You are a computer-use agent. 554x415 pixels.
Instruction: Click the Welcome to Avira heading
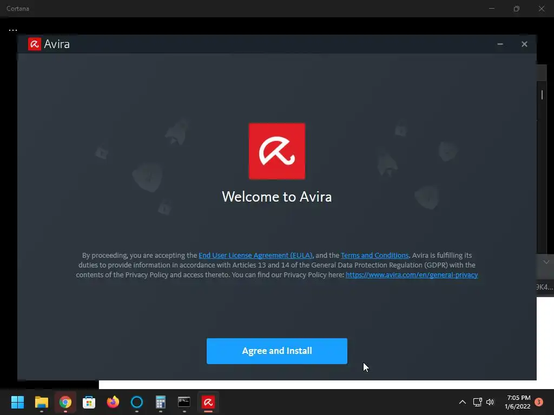click(276, 197)
